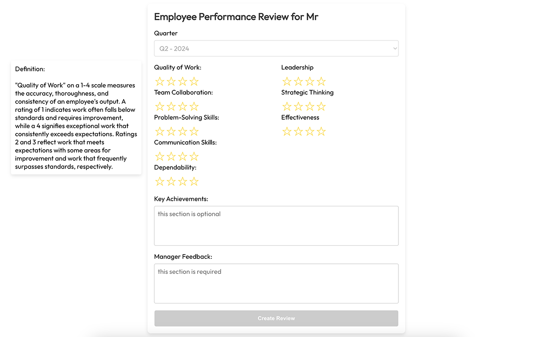Image resolution: width=554 pixels, height=337 pixels.
Task: Toggle the second star under Leadership
Action: pos(298,81)
